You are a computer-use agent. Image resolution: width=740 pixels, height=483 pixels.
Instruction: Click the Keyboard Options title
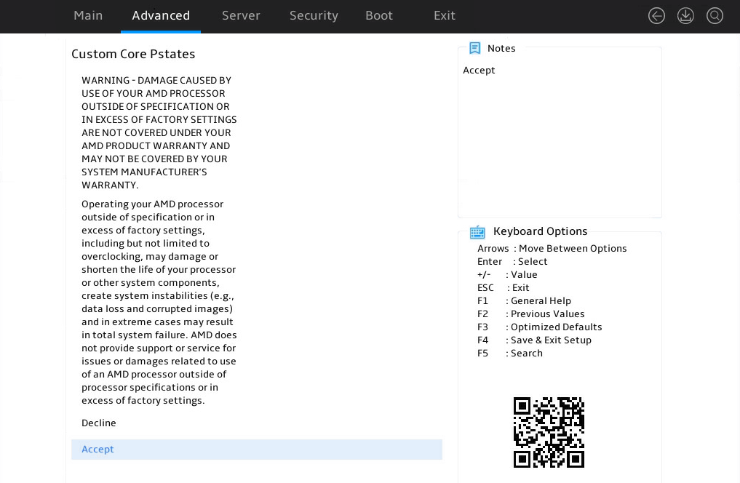[541, 231]
